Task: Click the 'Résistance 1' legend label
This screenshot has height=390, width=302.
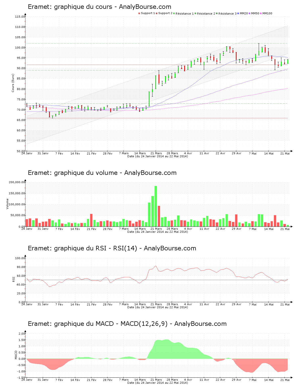Action: 185,14
